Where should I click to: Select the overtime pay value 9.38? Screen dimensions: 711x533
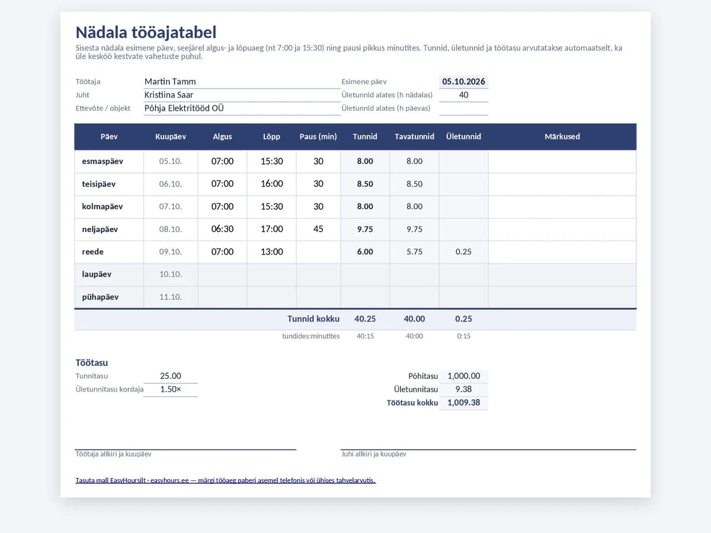point(464,390)
